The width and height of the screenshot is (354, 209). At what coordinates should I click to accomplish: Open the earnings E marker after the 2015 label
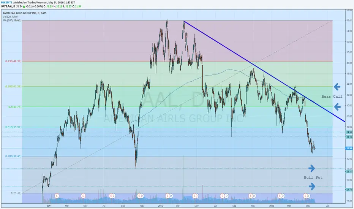[x=168, y=196]
